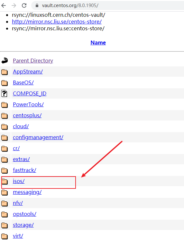This screenshot has width=184, height=240.
Task: Open the fasttrack/ directory
Action: pyautogui.click(x=24, y=170)
